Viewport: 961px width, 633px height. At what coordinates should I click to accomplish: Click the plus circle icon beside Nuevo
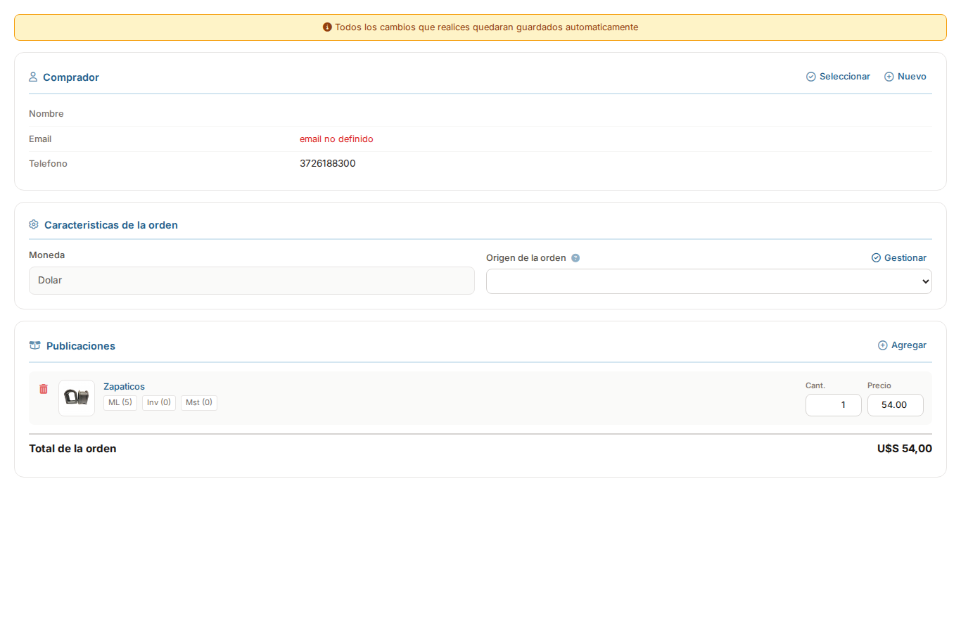point(888,76)
